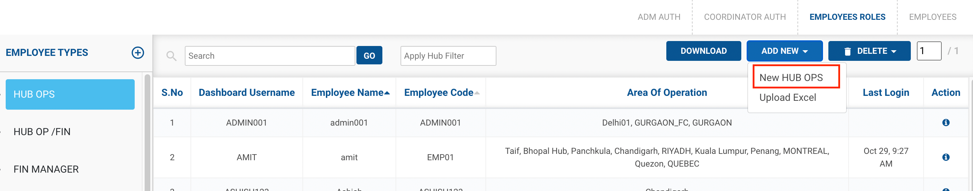
Task: Open the DELETE dropdown button
Action: [x=869, y=51]
